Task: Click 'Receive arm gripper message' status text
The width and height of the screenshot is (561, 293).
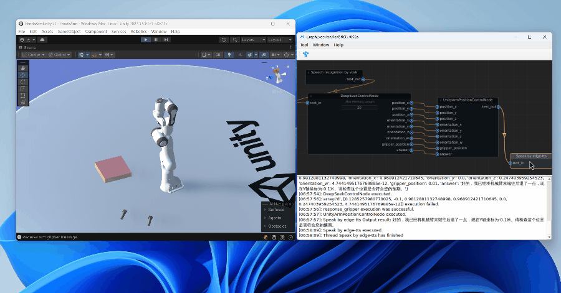Action: point(50,237)
